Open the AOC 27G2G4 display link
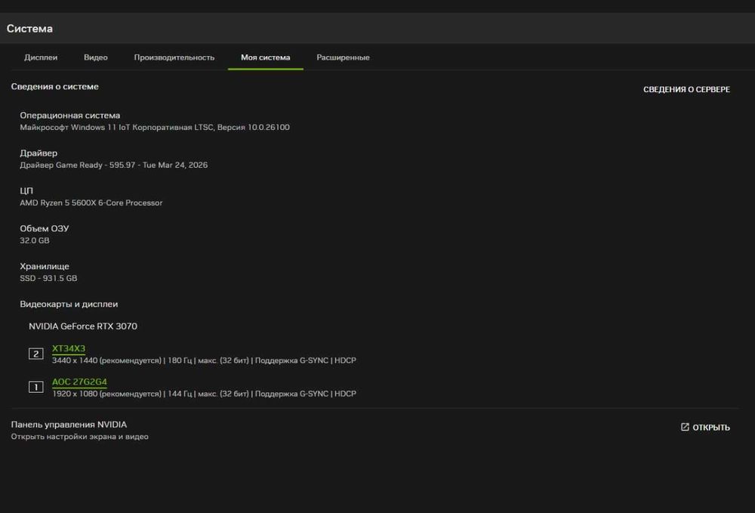Viewport: 755px width, 513px height. click(79, 382)
